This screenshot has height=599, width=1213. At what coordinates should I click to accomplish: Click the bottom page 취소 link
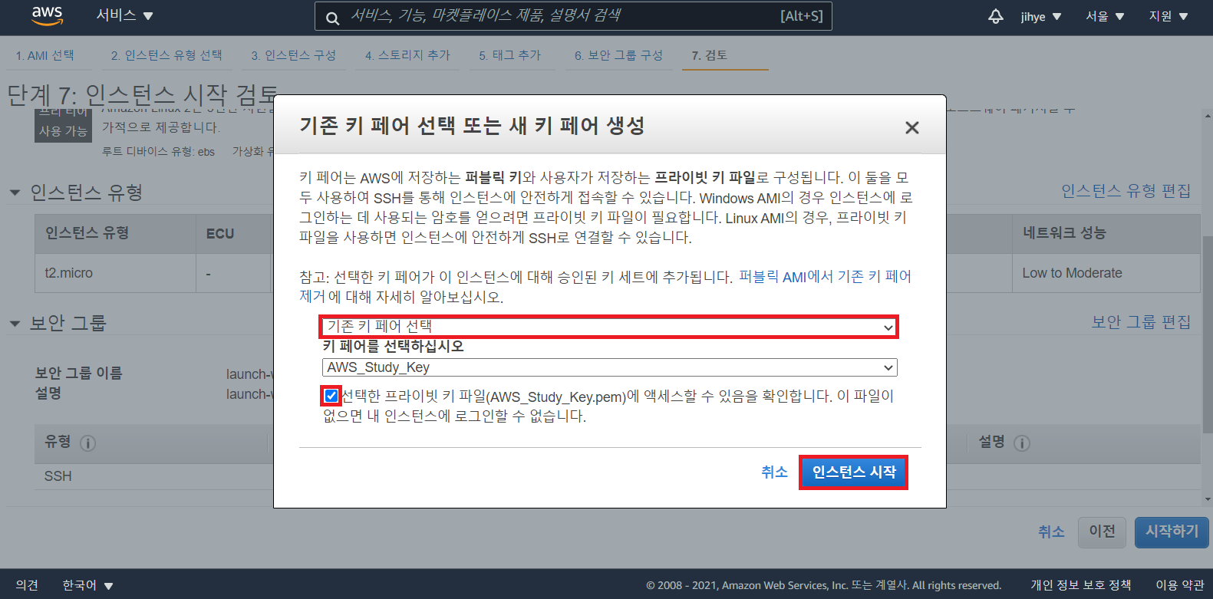tap(1051, 532)
